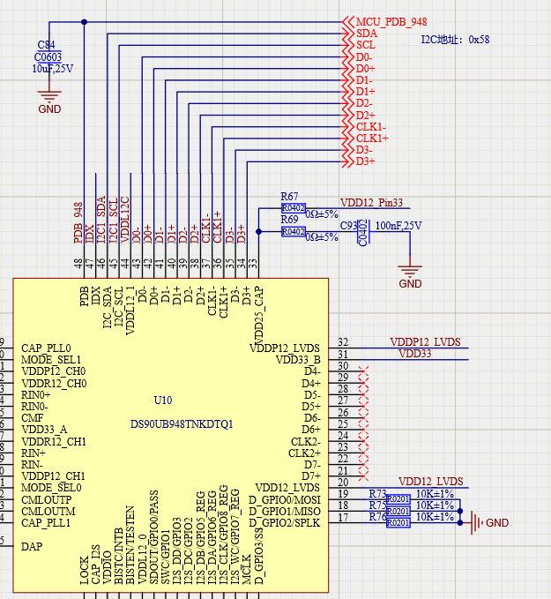The width and height of the screenshot is (551, 599).
Task: Click the D2+ port label
Action: pos(366,115)
